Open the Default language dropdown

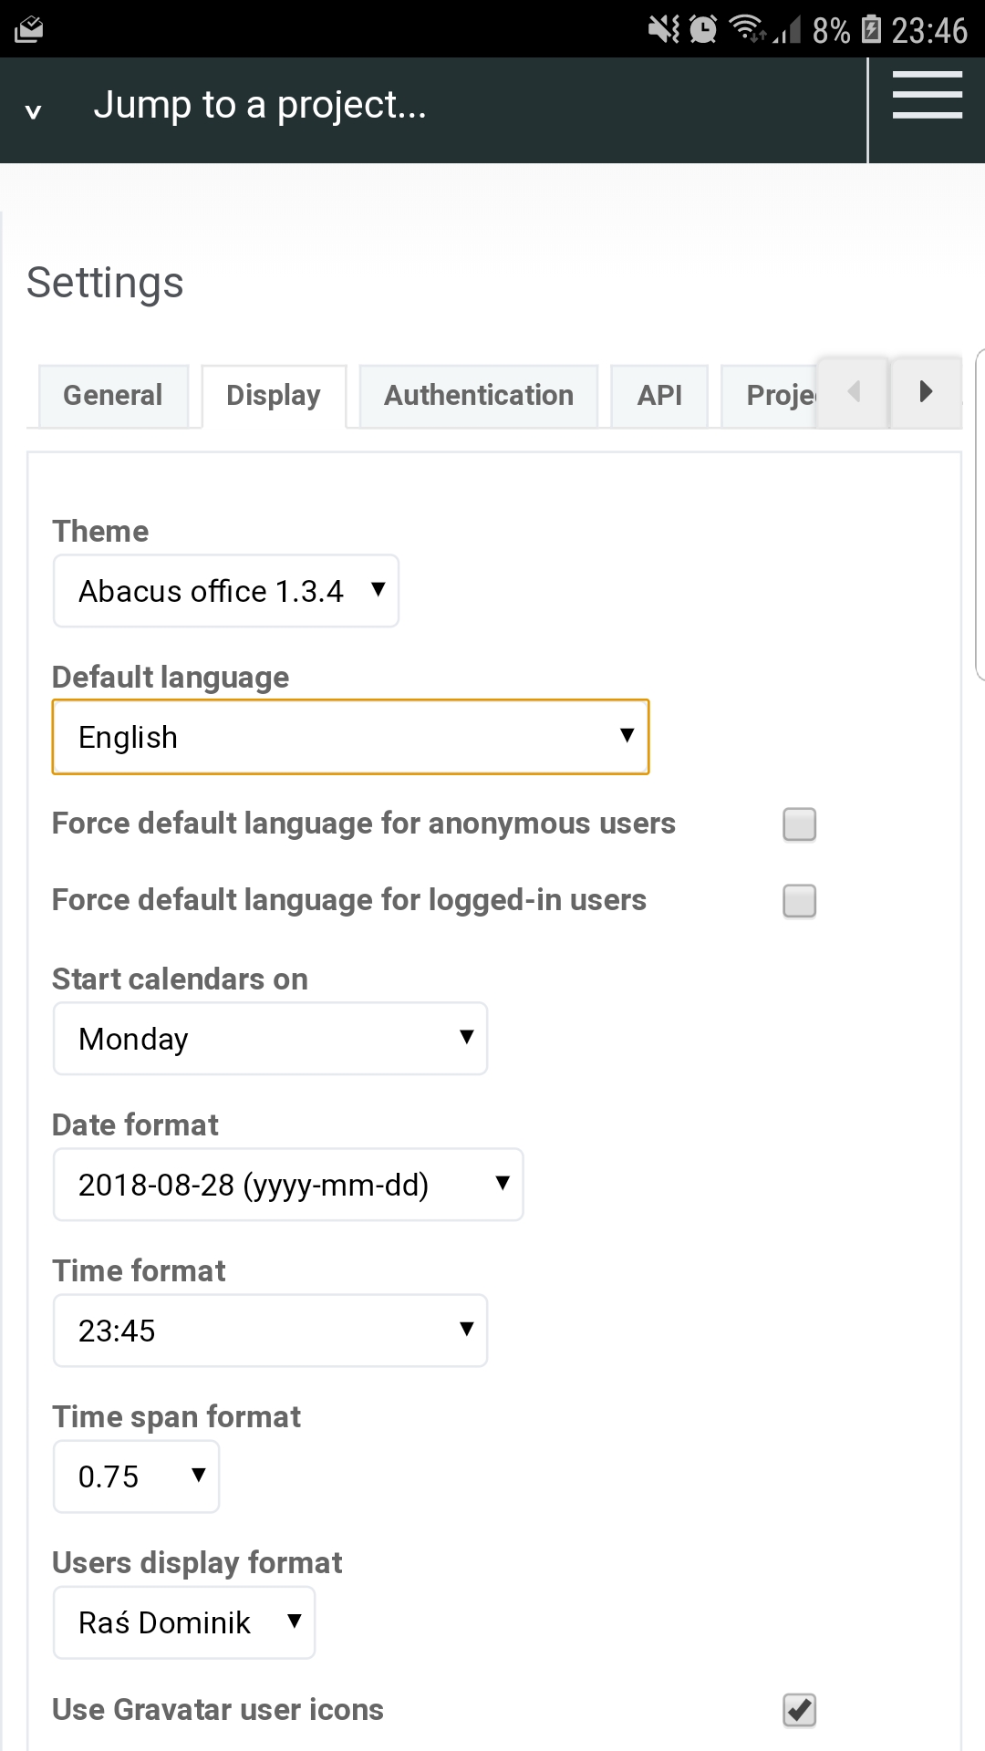click(350, 737)
